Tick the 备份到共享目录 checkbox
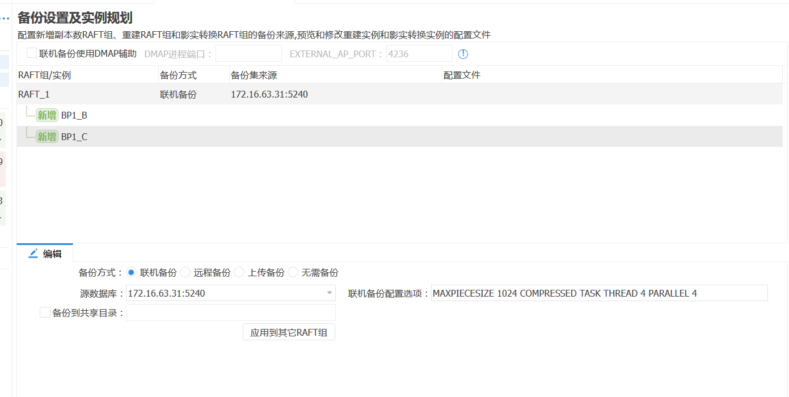 (45, 312)
